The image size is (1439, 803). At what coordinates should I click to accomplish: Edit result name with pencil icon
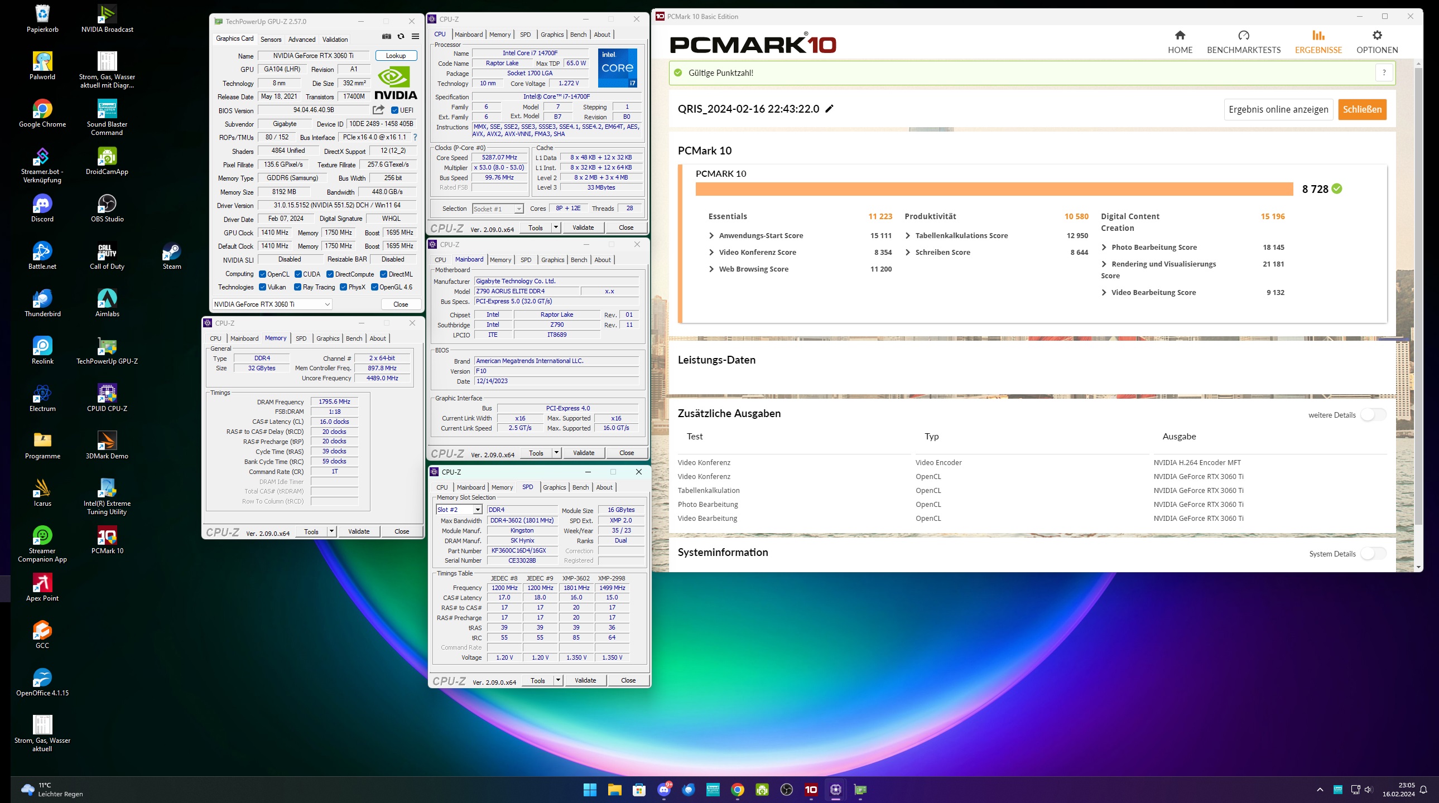click(x=830, y=109)
